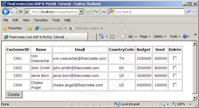Click the Budget value 4000000

tap(144, 85)
